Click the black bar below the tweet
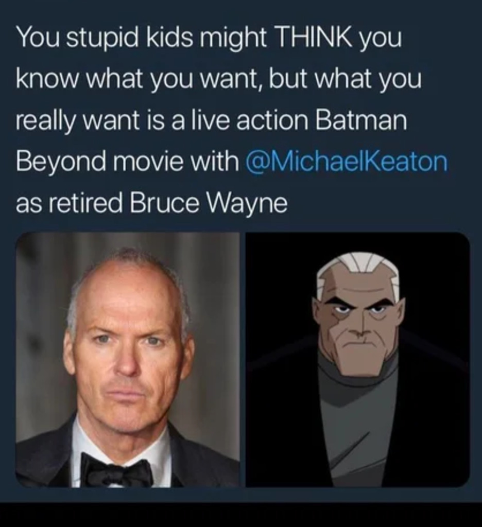 (241, 515)
